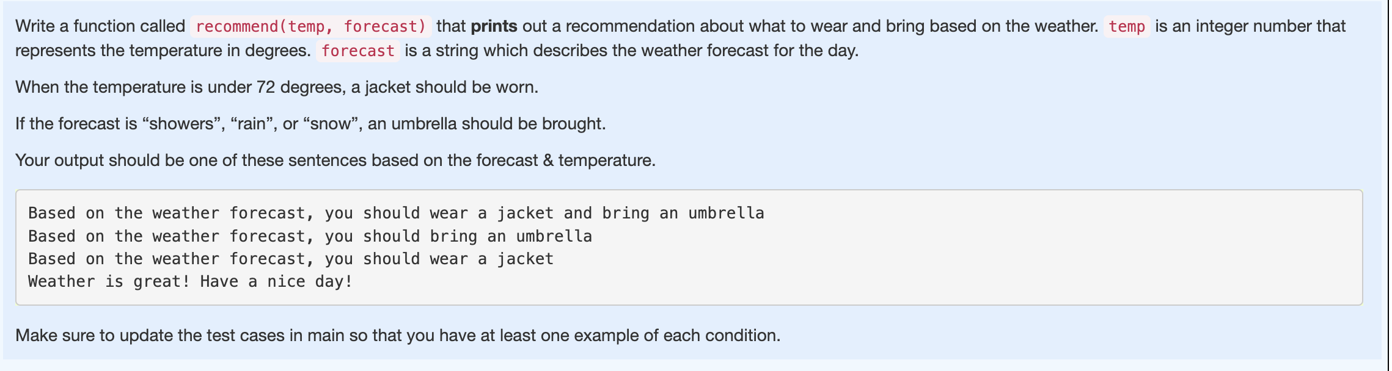The width and height of the screenshot is (1392, 371).
Task: Click the quoted word 'snow'
Action: point(331,124)
